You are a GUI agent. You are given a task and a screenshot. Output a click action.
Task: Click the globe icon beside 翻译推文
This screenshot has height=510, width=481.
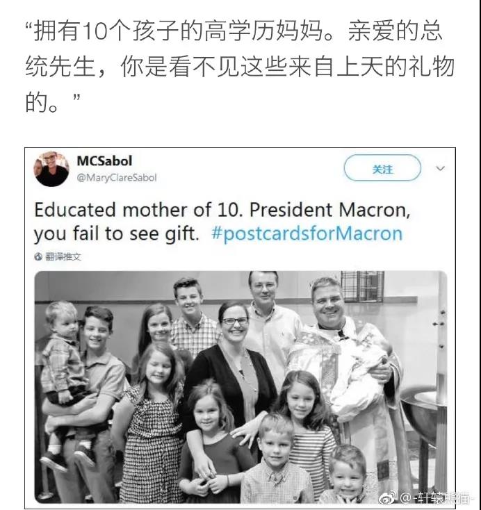coord(38,256)
